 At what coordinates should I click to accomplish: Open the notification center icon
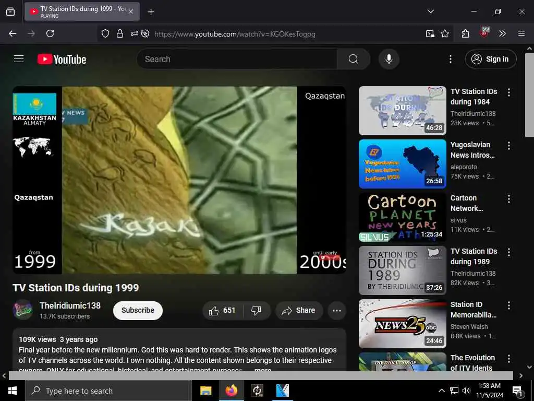518,391
